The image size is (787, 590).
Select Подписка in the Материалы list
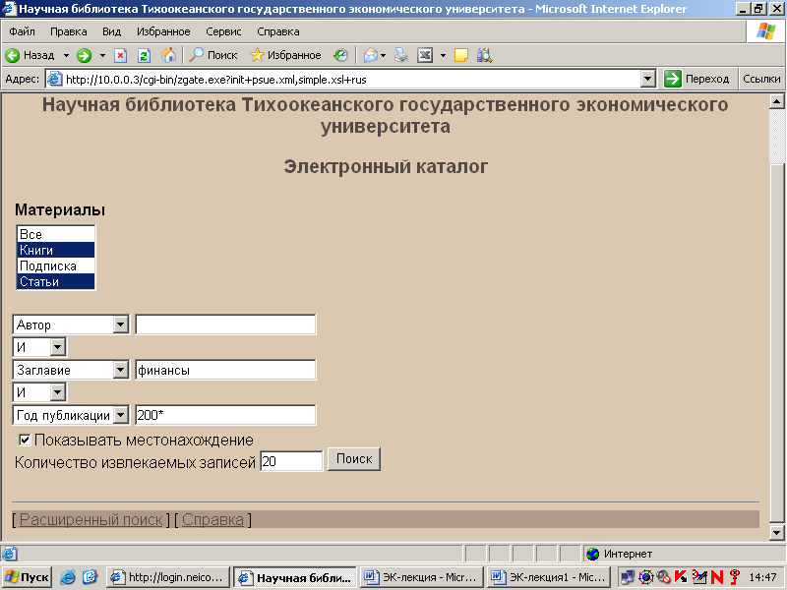[56, 265]
